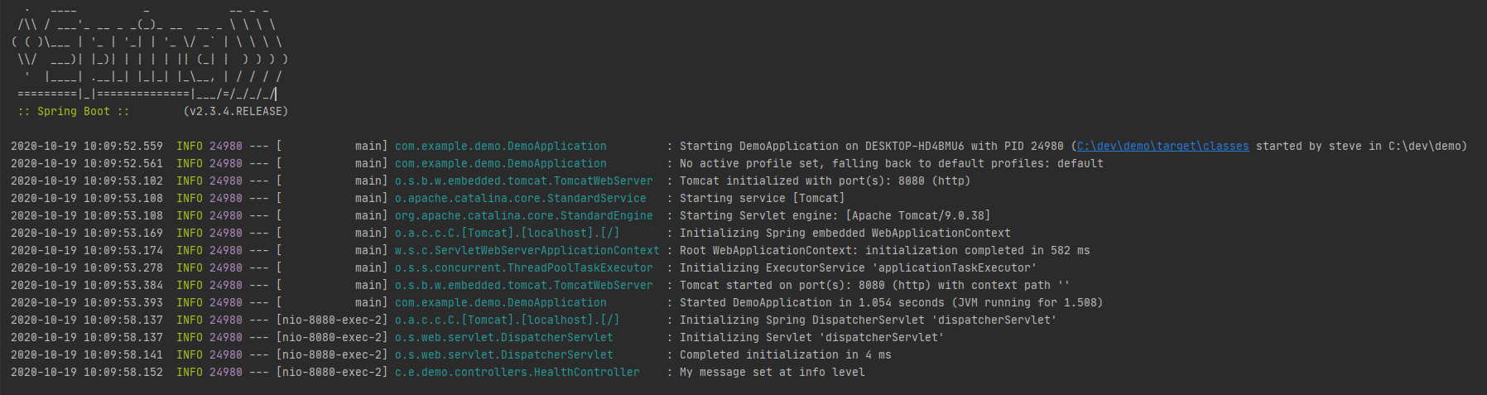Click the timestamp 2020-10-19 10:09:58.152
This screenshot has height=395, width=1487.
(87, 373)
